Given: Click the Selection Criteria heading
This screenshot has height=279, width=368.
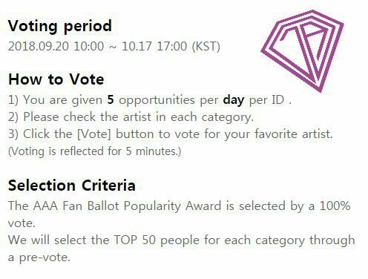Looking at the screenshot, I should [x=72, y=186].
